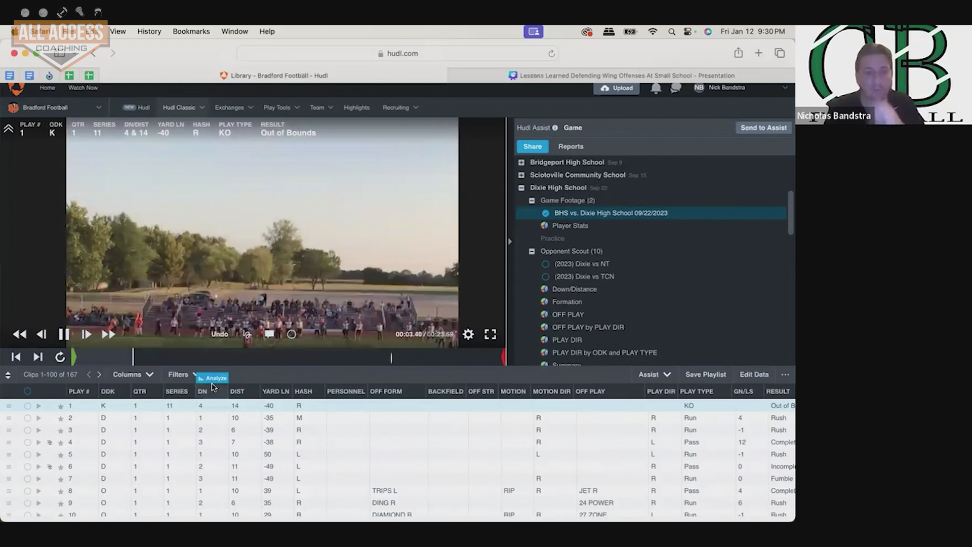972x547 pixels.
Task: Open messages chat icon
Action: pyautogui.click(x=675, y=88)
